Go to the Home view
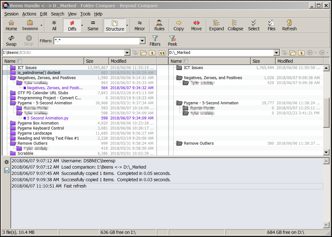332x237 pixels. coord(11,26)
